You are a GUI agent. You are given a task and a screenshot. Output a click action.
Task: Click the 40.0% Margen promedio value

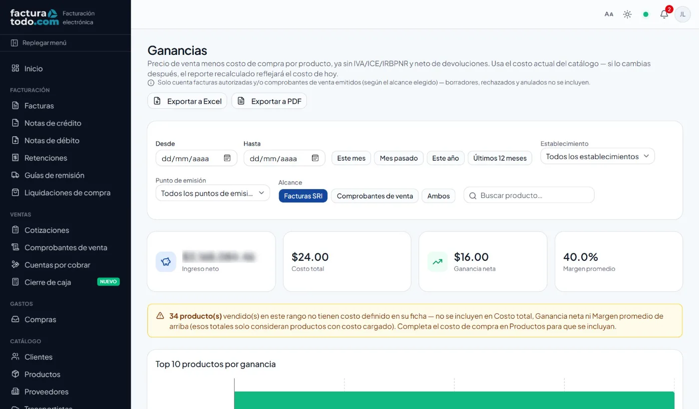point(581,257)
